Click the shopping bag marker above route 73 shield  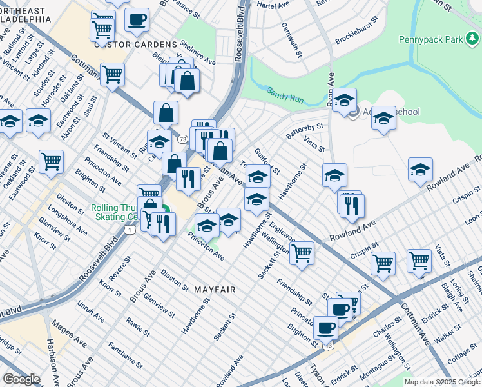166,114
